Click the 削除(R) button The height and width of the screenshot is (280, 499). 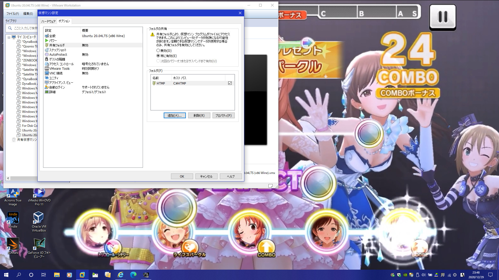[x=199, y=115]
